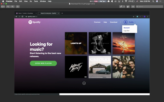This screenshot has height=102, width=164.
Task: Select the Lights Up album cover
Action: [76, 43]
